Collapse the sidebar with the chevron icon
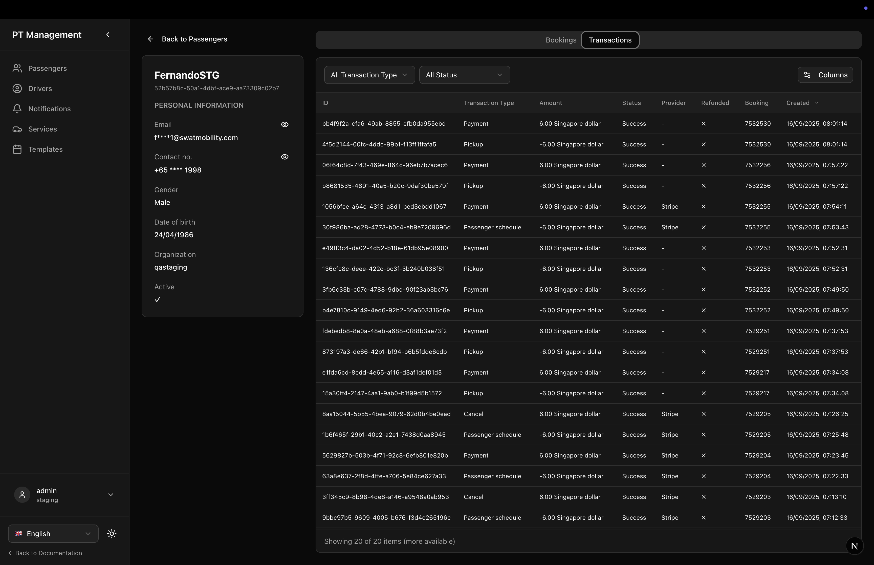The image size is (874, 565). [x=108, y=35]
